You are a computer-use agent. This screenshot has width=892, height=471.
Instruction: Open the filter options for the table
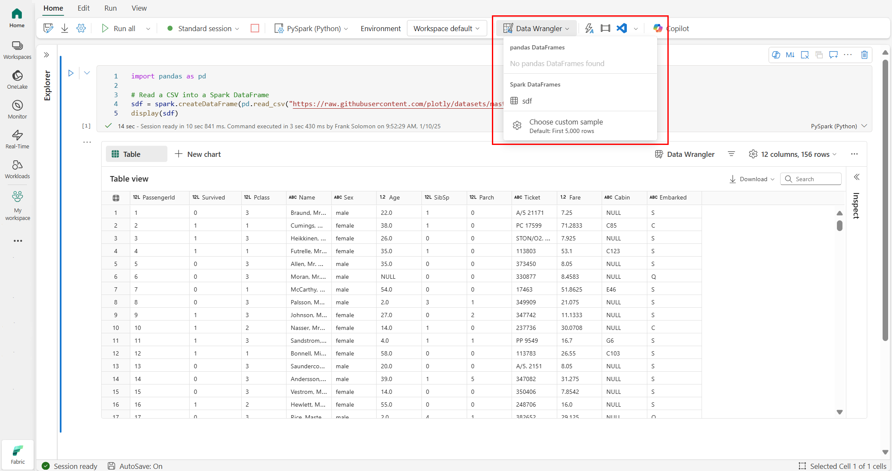tap(731, 154)
